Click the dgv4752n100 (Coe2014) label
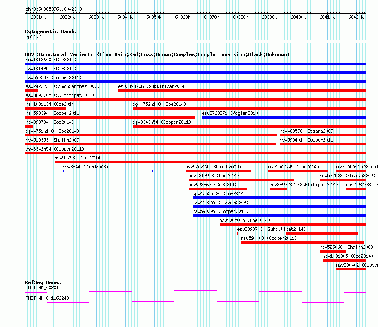Screen dimensions: 378x327 tap(159, 104)
